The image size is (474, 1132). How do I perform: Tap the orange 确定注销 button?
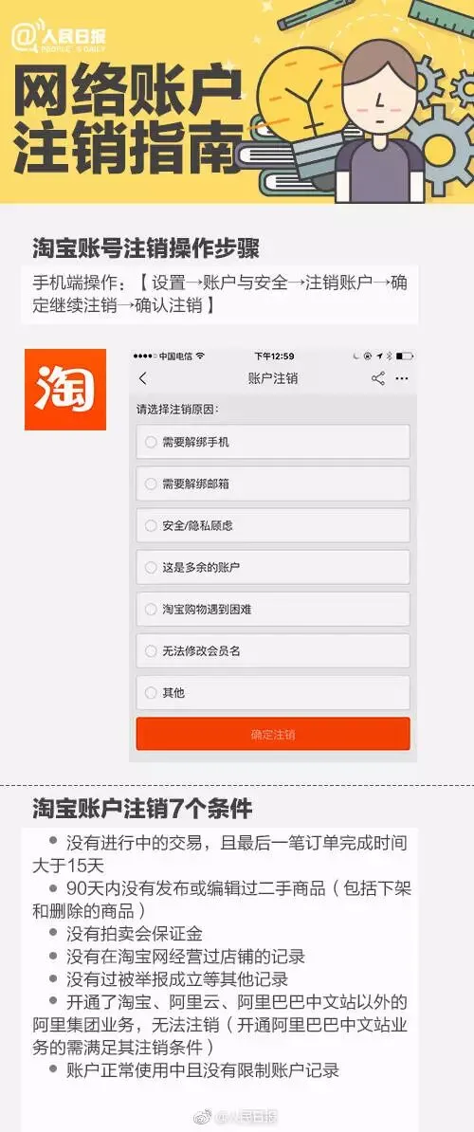(273, 734)
